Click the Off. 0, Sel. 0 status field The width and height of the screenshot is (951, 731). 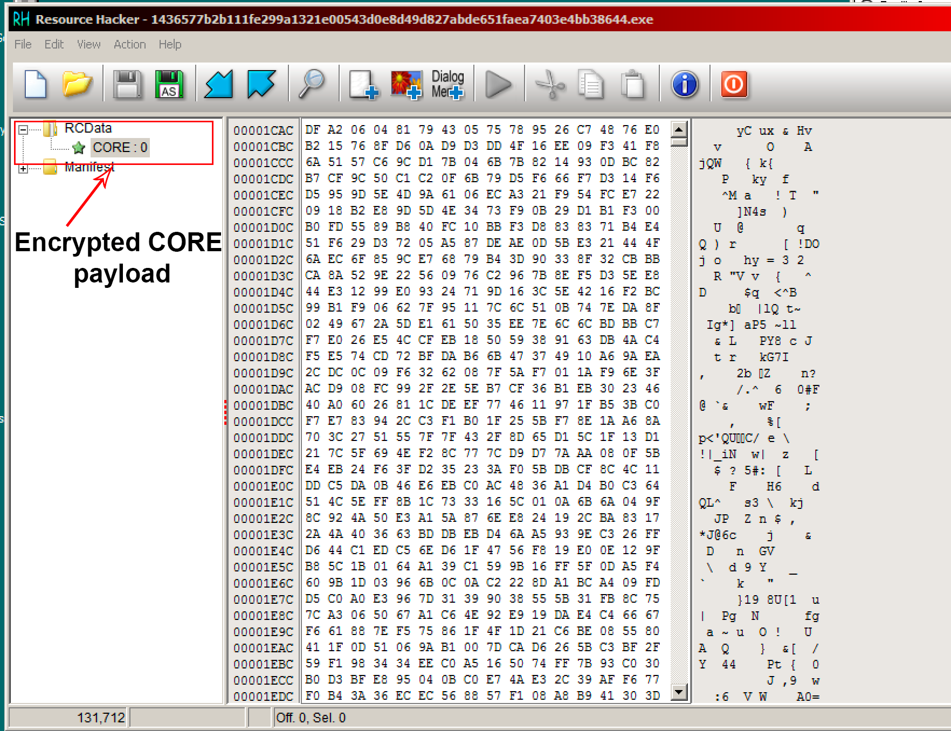click(311, 718)
